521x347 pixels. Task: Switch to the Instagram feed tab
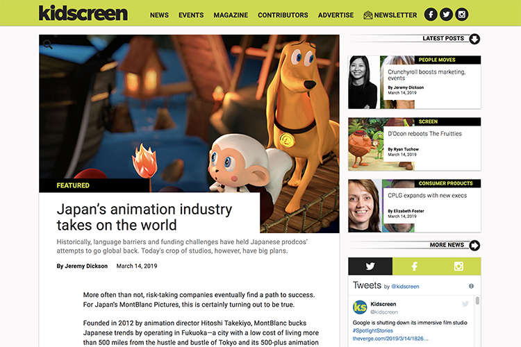[458, 266]
